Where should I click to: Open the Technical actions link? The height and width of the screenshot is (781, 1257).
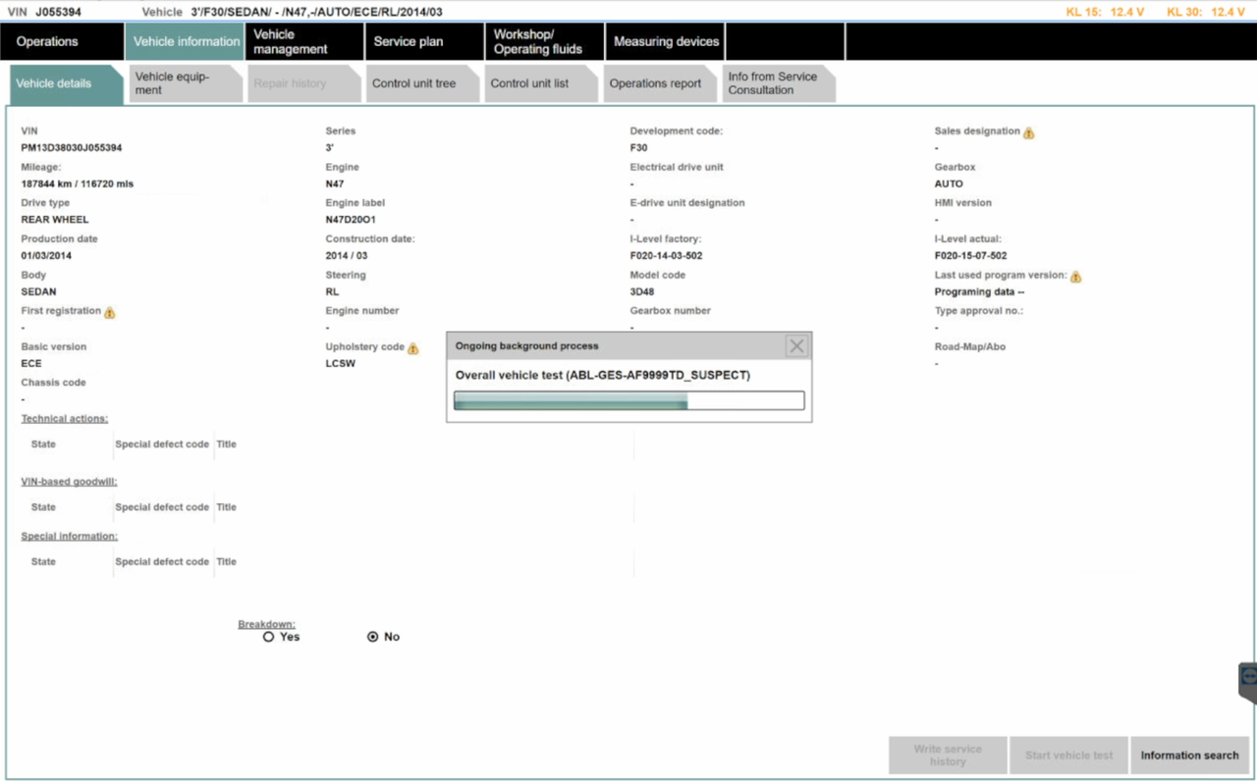[64, 418]
